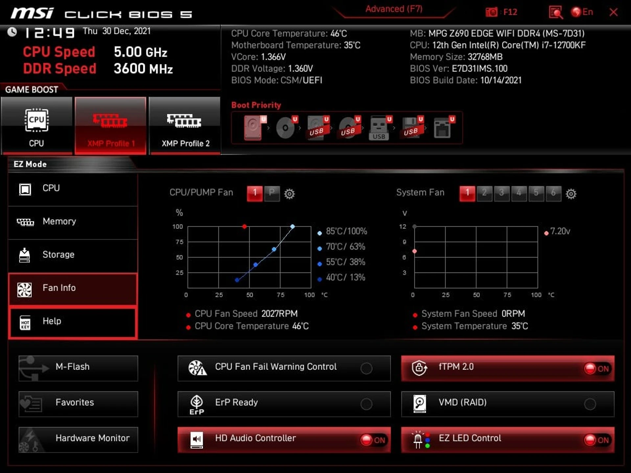Viewport: 631px width, 473px height.
Task: Click the MSI logo
Action: click(32, 14)
